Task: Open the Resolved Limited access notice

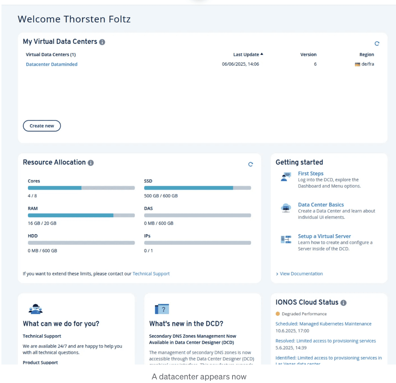Action: pos(326,341)
